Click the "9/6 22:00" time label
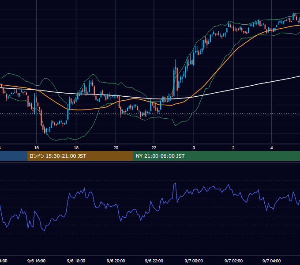This screenshot has width=300, height=265. point(154,261)
